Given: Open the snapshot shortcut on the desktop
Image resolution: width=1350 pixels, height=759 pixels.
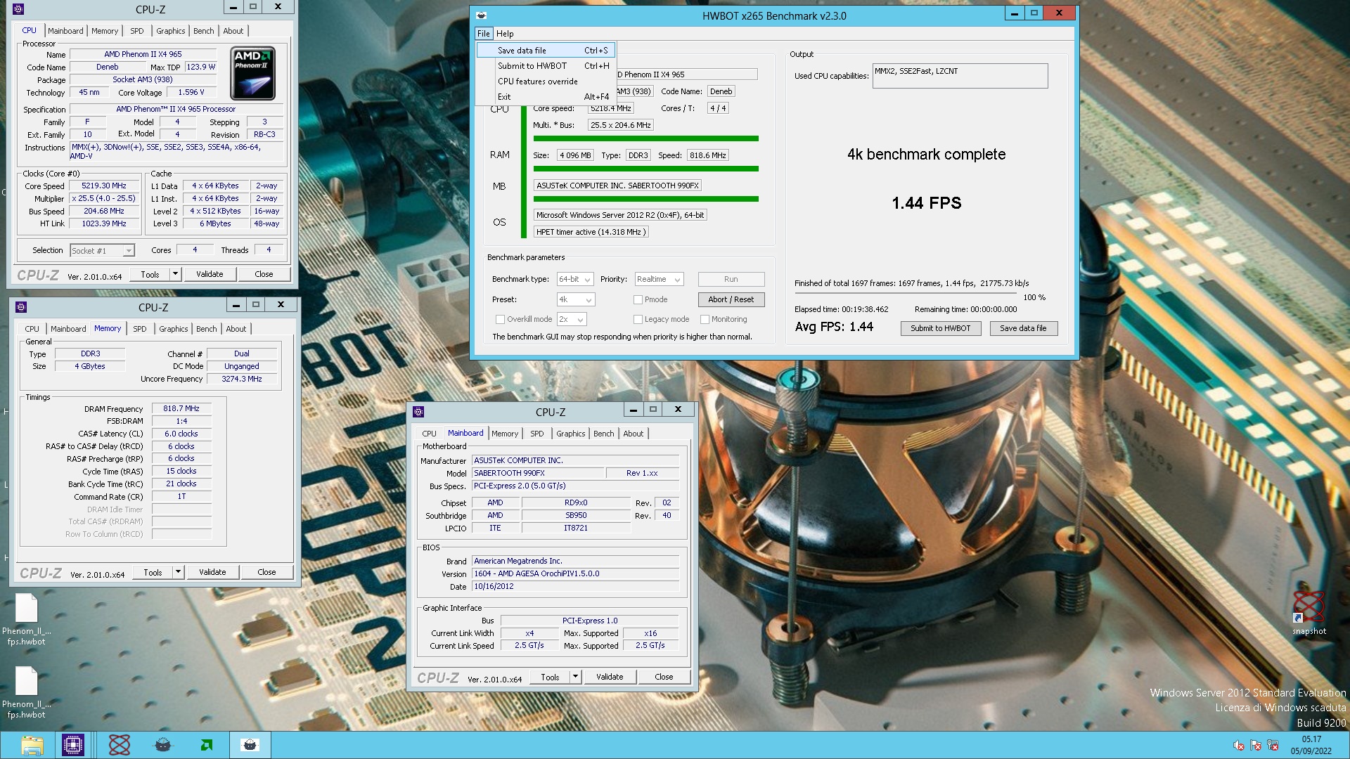Looking at the screenshot, I should point(1309,612).
